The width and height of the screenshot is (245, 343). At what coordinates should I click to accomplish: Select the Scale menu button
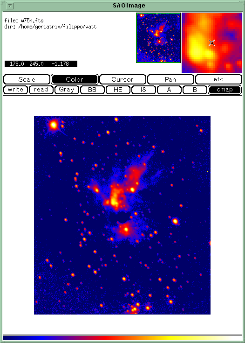(27, 79)
